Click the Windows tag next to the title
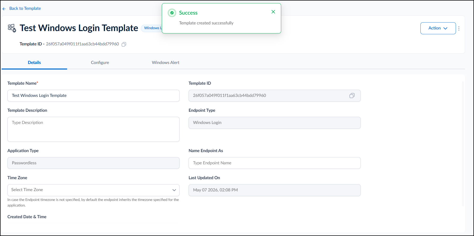The image size is (474, 236). tap(152, 28)
